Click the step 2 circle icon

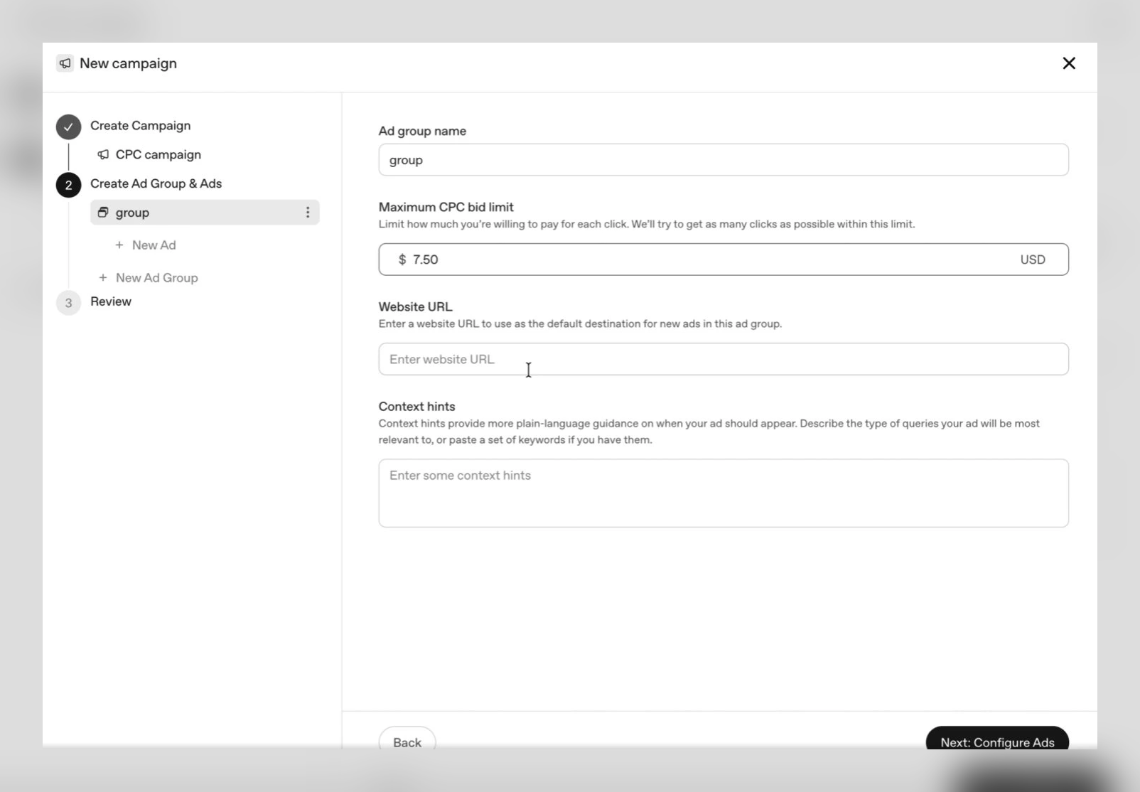[x=68, y=185]
